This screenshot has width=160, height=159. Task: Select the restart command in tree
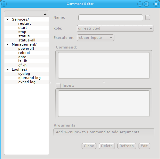click(x=25, y=23)
